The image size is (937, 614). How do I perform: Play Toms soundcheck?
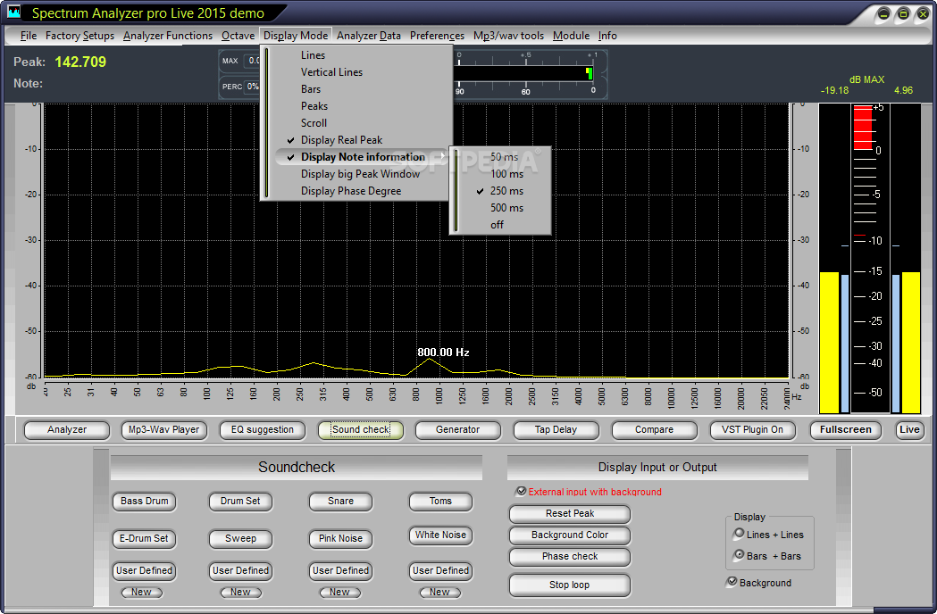[x=440, y=502]
